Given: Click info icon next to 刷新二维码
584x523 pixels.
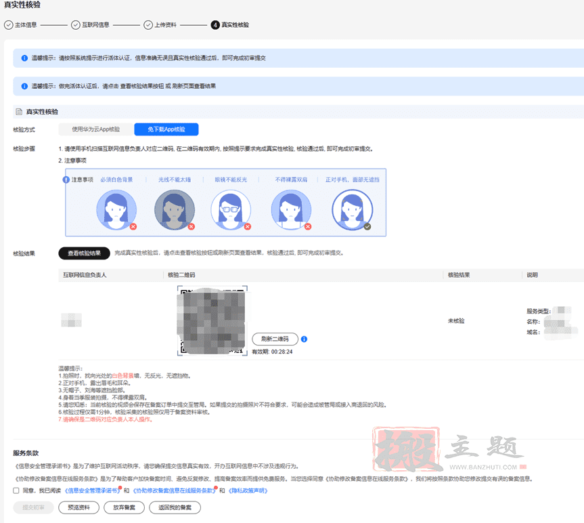Looking at the screenshot, I should (305, 339).
